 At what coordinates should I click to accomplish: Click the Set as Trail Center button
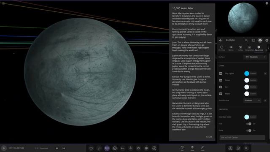(x=242, y=138)
